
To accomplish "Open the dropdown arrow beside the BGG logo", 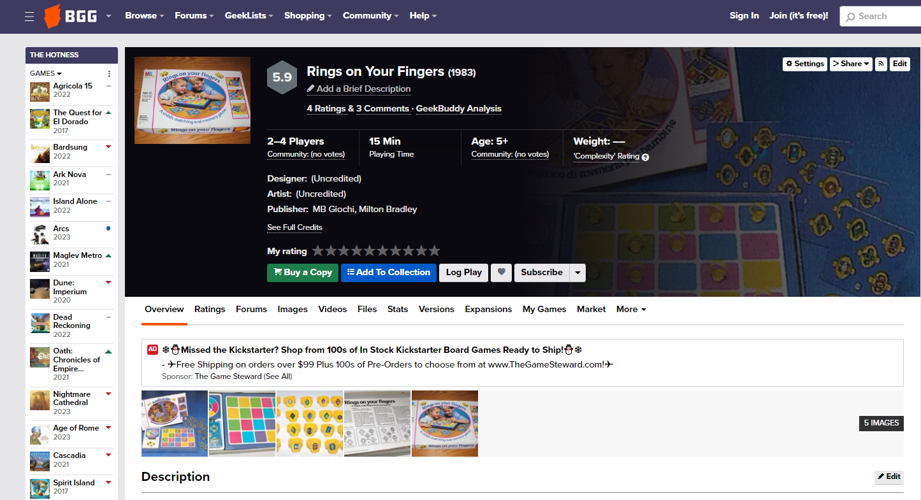I will point(108,17).
